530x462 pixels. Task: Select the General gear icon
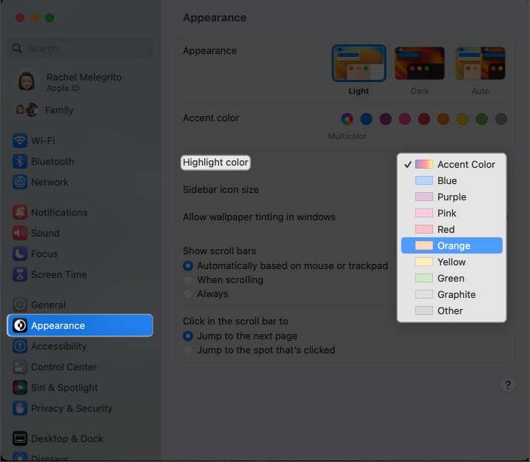click(20, 305)
